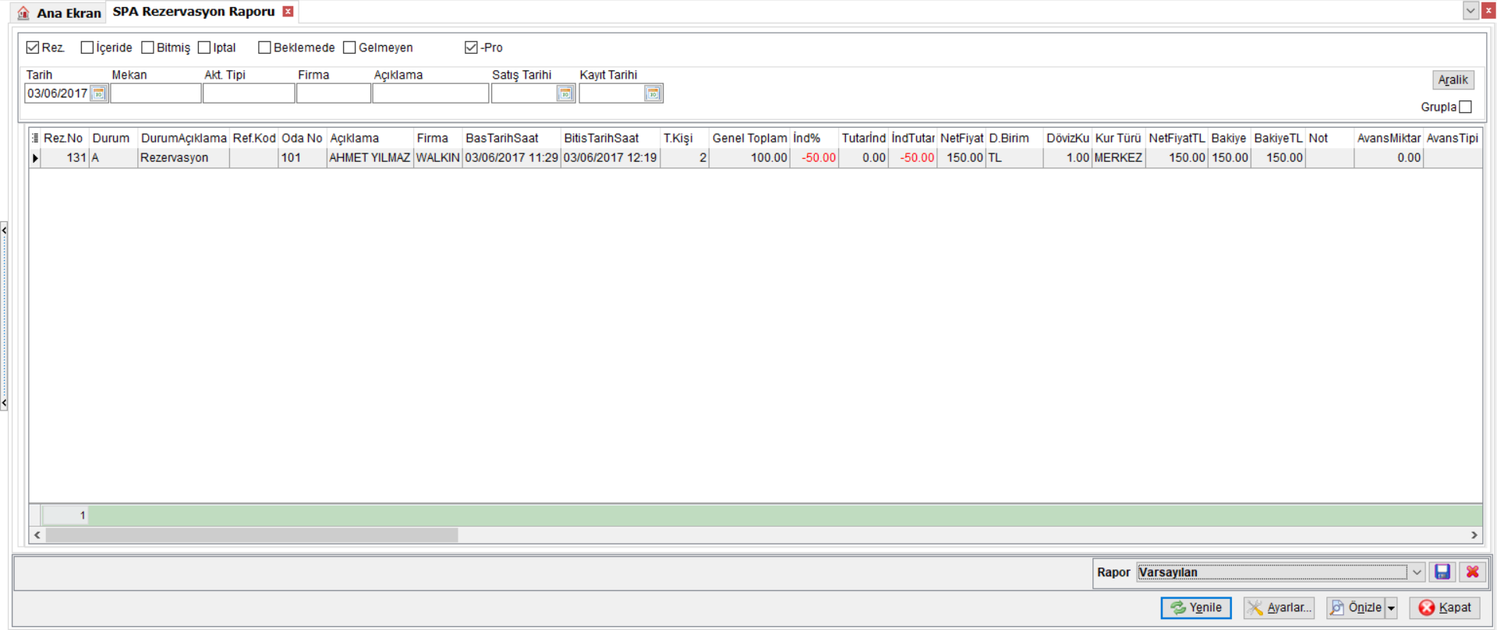Click the Firma filter input field
Screen dimensions: 1497x630
334,93
